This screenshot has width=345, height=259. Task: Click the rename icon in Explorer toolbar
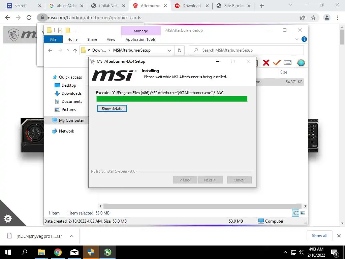click(288, 63)
